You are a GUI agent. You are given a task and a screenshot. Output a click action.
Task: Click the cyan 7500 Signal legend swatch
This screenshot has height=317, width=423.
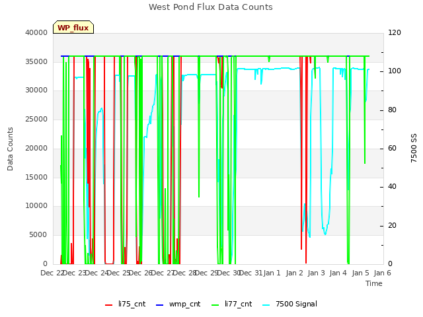click(266, 305)
